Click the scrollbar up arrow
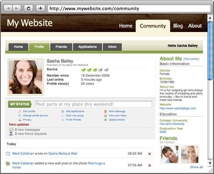 tap(210, 18)
